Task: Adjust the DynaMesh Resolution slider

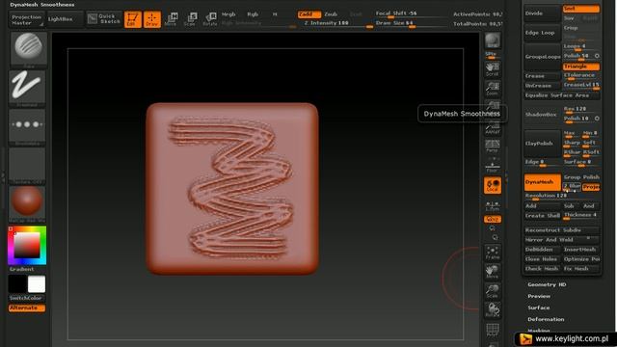Action: click(x=561, y=196)
